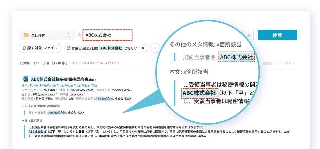The height and width of the screenshot is (149, 320).
Task: Click the yellow folder icon beside 全社共有
Action: coord(26,35)
